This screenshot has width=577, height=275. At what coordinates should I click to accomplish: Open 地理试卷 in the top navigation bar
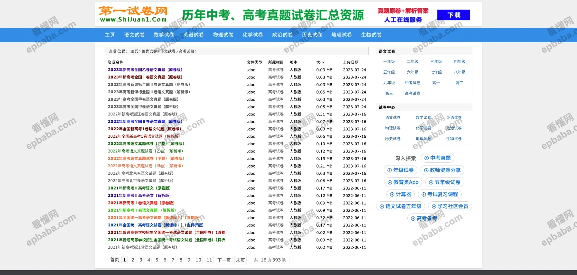click(x=342, y=35)
